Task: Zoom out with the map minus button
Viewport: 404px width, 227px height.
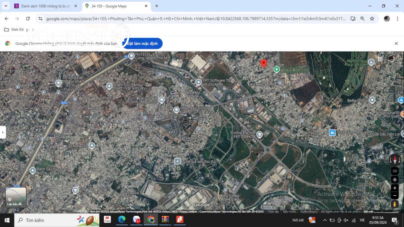Action: [x=395, y=195]
